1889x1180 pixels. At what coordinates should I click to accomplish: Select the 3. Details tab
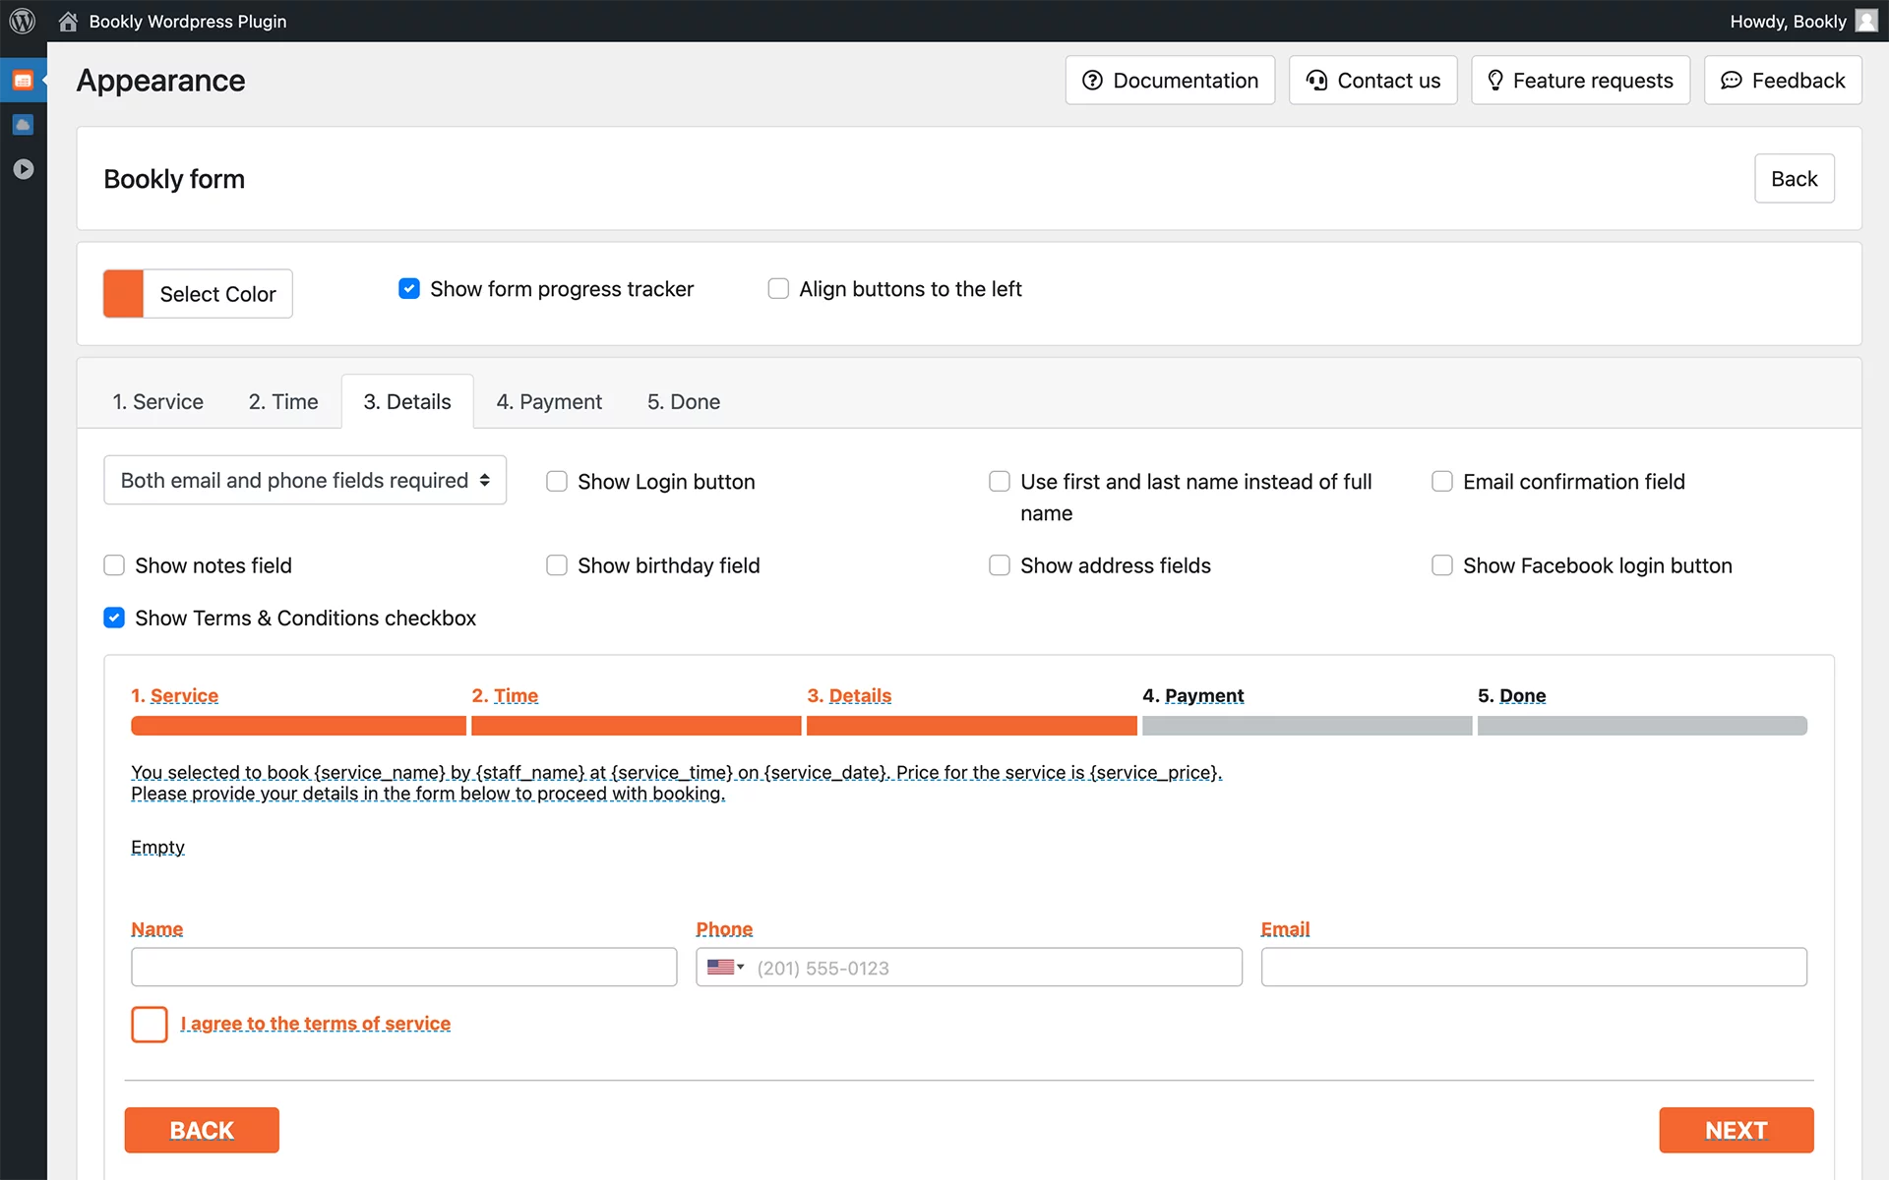[407, 402]
